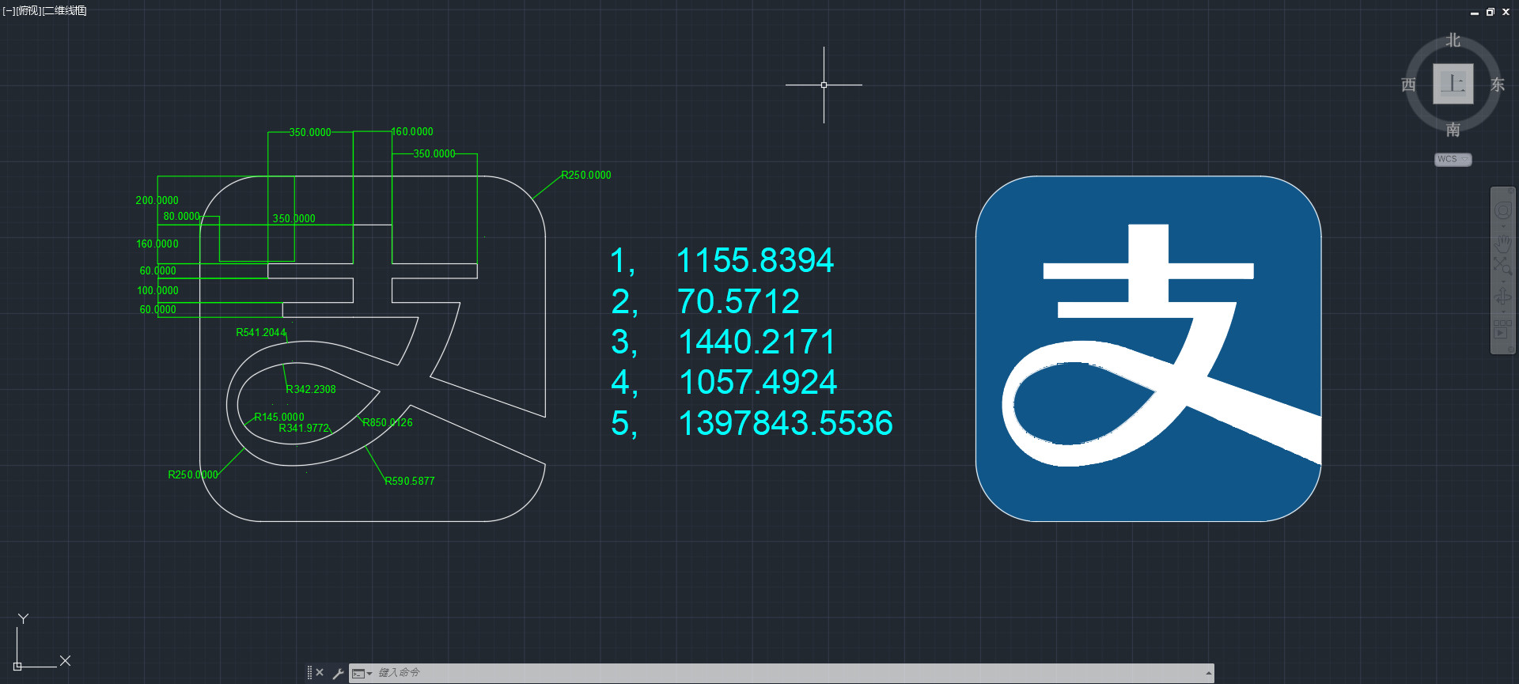Select the 100.0000 dimension text
This screenshot has height=684, width=1519.
pyautogui.click(x=158, y=291)
